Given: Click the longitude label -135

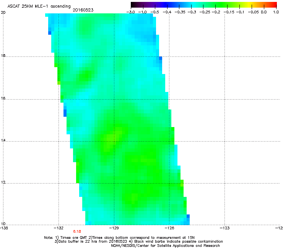Looking at the screenshot, I should [4, 228].
